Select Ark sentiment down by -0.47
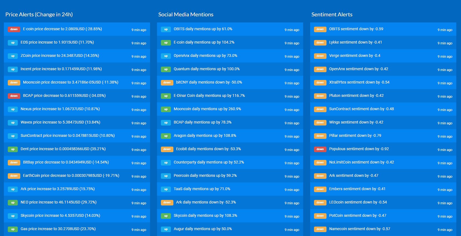The image size is (461, 236). [x=383, y=176]
